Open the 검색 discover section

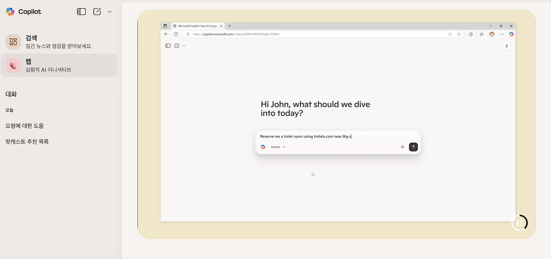click(59, 42)
